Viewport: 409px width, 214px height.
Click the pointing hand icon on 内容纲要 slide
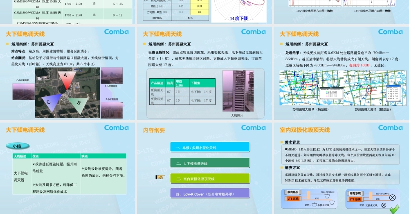click(x=160, y=177)
